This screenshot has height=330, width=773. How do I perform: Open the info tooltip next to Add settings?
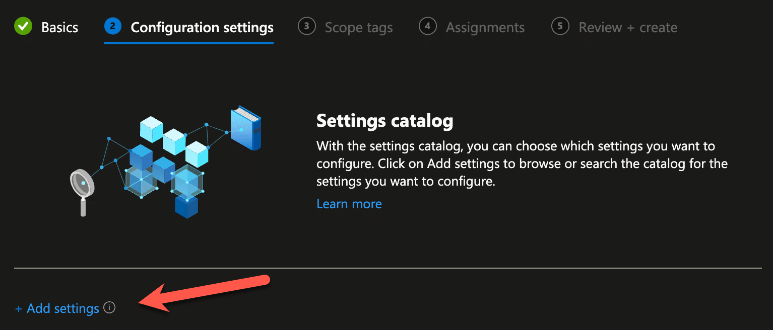coord(109,308)
